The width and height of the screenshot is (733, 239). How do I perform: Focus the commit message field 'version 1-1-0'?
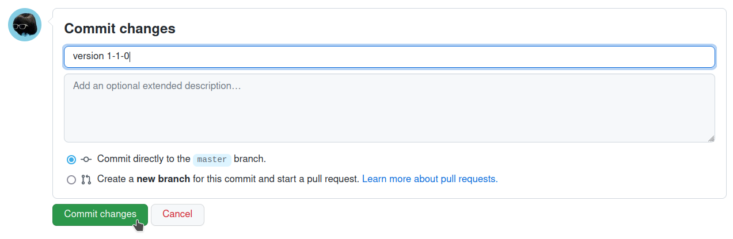(x=389, y=56)
